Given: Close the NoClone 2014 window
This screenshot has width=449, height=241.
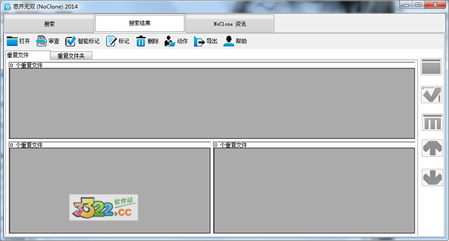Looking at the screenshot, I should [435, 5].
